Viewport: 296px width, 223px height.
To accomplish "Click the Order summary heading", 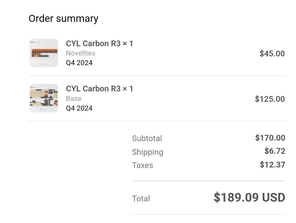I will click(x=63, y=19).
